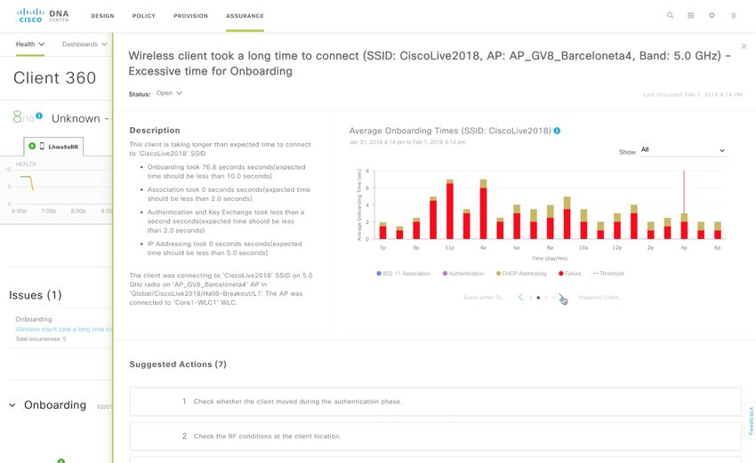Click 'Total occurrences: 5' text
756x463 pixels.
(x=41, y=339)
